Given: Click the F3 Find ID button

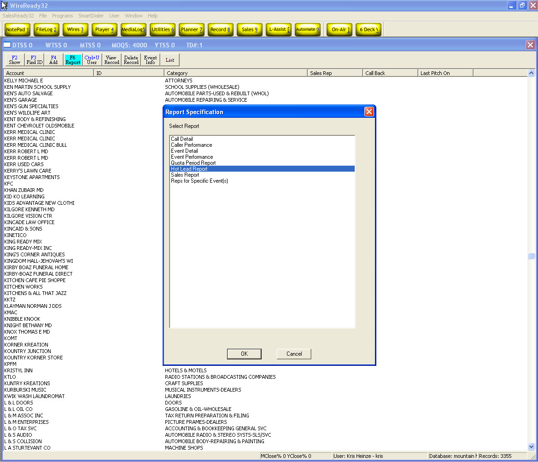Looking at the screenshot, I should (34, 60).
